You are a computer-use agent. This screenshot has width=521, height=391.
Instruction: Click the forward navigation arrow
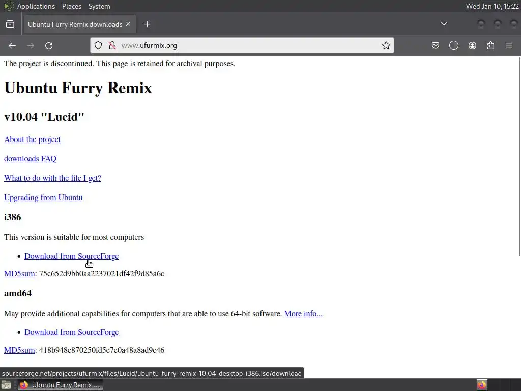tap(31, 45)
